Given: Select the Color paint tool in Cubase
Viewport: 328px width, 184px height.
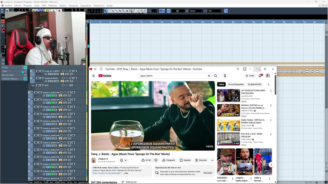Looking at the screenshot, I should (x=145, y=11).
